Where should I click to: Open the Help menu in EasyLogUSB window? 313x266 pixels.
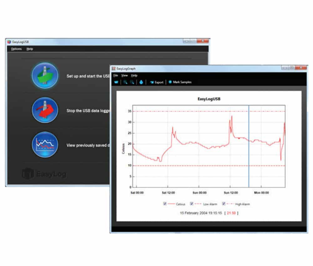(x=30, y=49)
